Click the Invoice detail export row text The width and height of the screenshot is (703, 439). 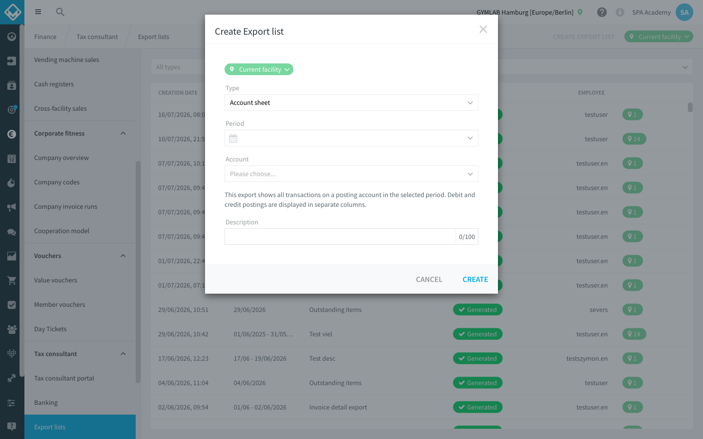pos(338,407)
